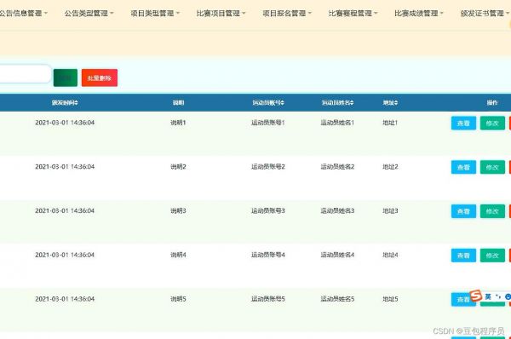
Task: Edit the 说明4 row with 修改
Action: (x=492, y=256)
